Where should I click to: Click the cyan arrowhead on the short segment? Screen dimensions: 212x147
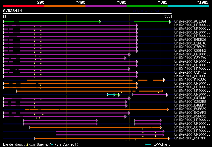click(x=115, y=95)
